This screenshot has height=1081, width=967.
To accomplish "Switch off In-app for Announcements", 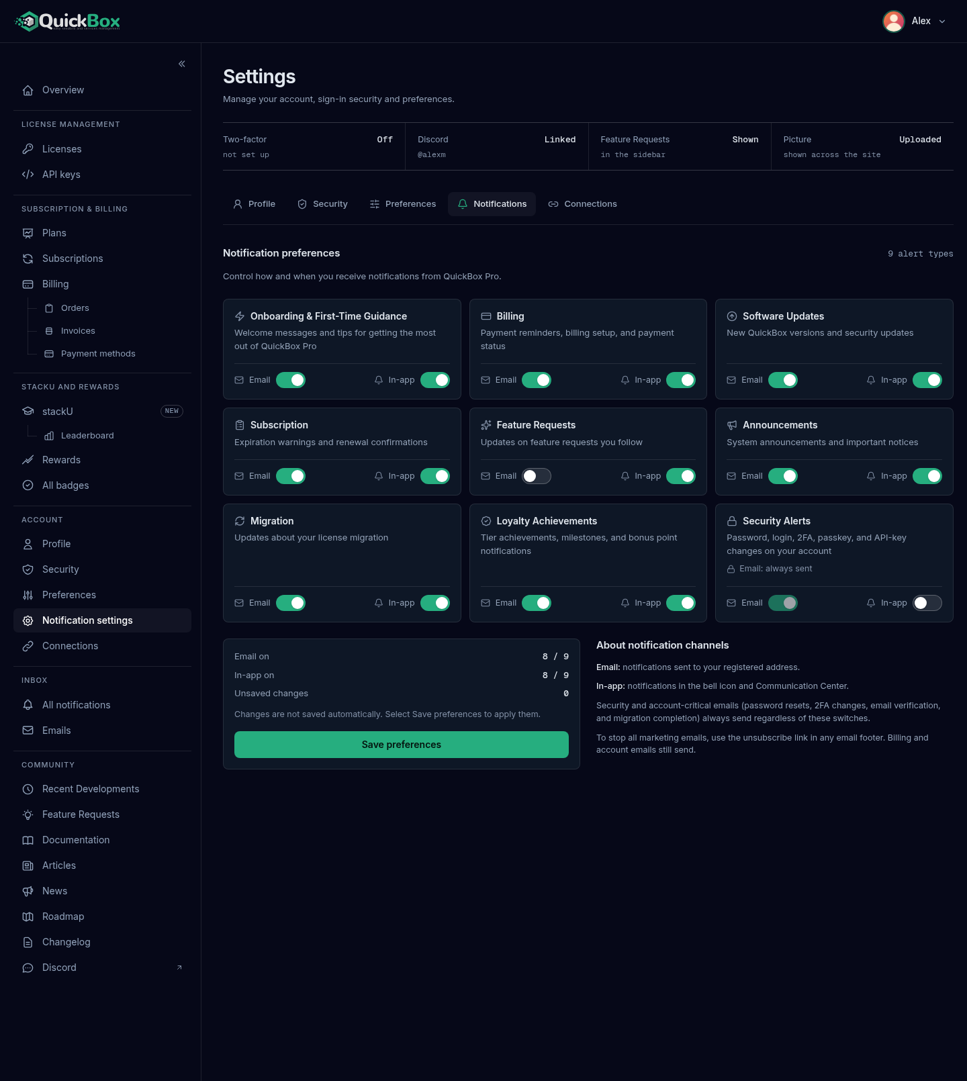I will pyautogui.click(x=927, y=476).
